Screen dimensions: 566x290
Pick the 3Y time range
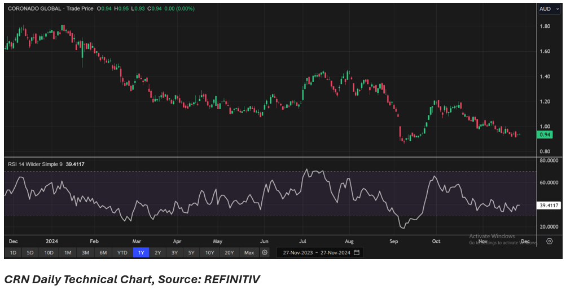(175, 252)
